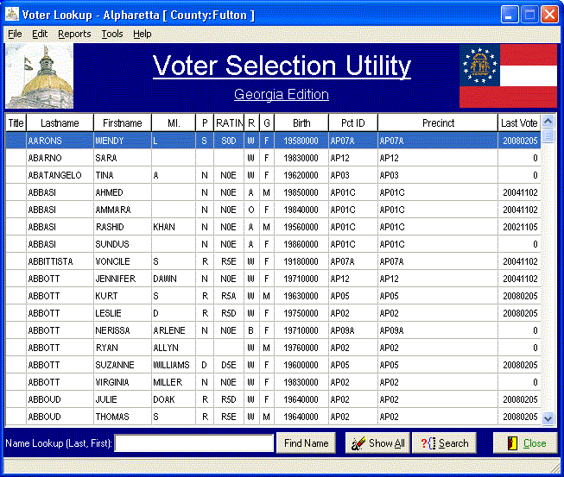Click the Search button

point(444,443)
